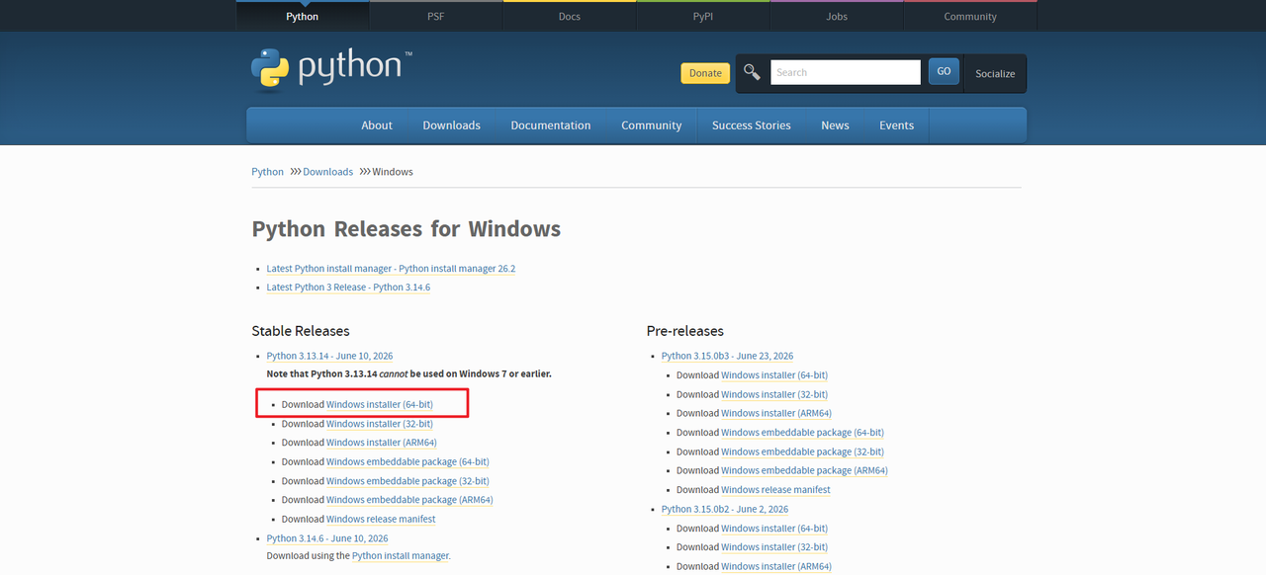Open News in navigation bar
1266x575 pixels.
click(x=835, y=125)
